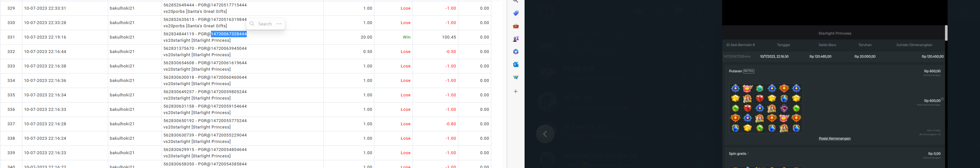The image size is (980, 168).
Task: Click payout value 100.45
Action: point(449,37)
